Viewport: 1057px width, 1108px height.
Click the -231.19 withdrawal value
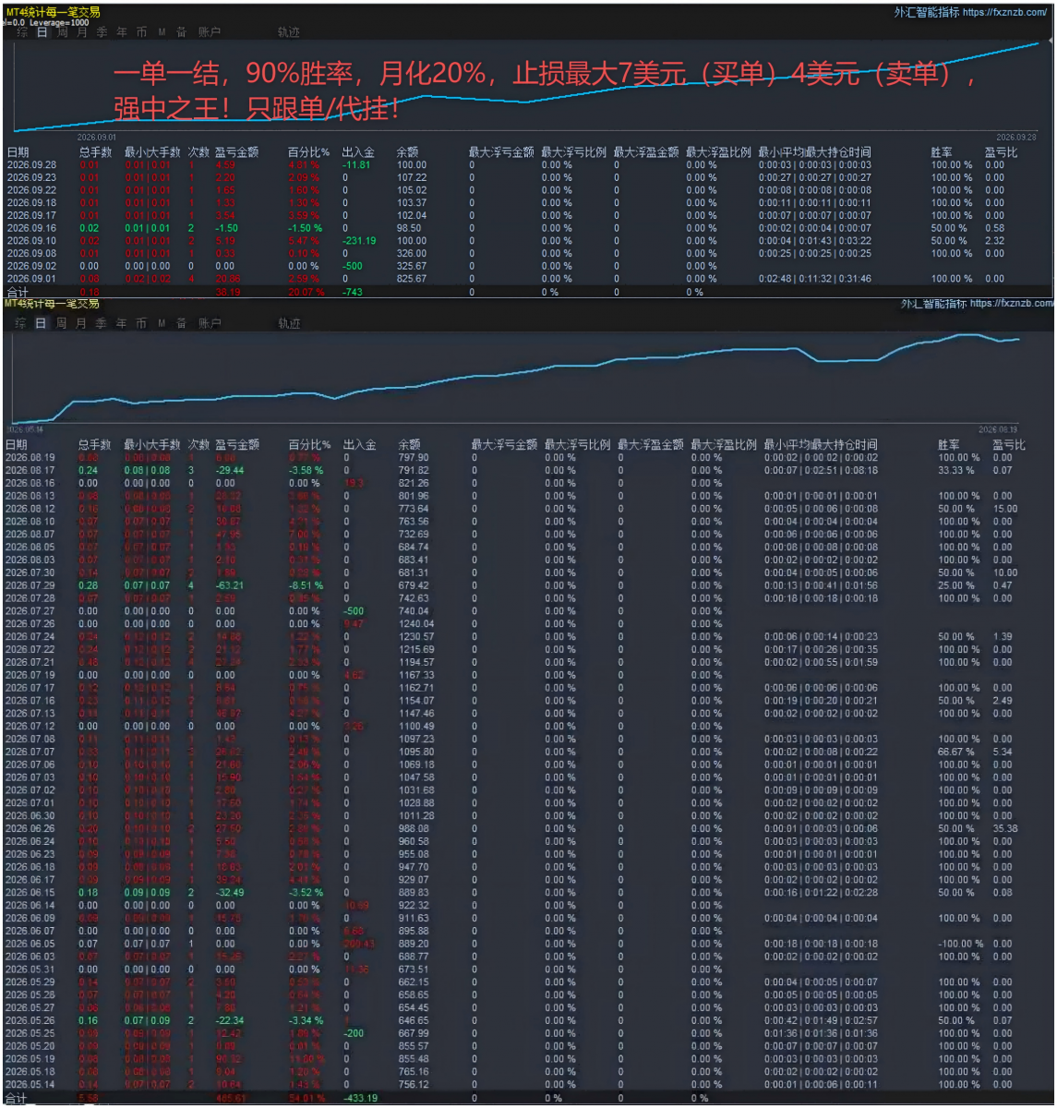coord(359,241)
